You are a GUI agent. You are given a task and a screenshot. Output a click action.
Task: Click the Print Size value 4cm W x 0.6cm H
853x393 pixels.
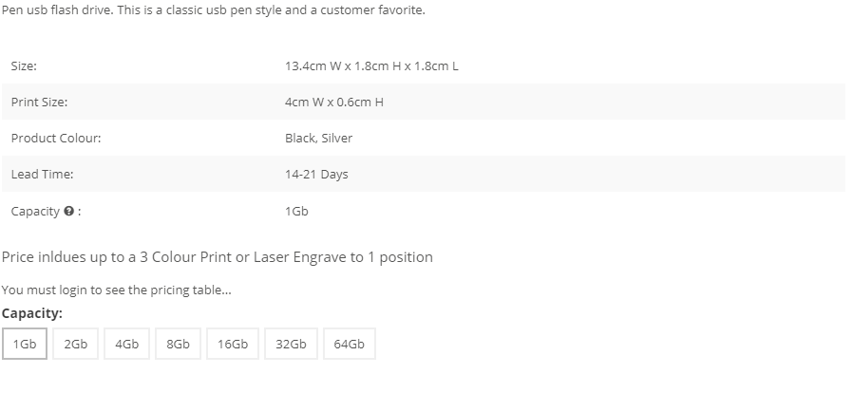click(x=334, y=102)
